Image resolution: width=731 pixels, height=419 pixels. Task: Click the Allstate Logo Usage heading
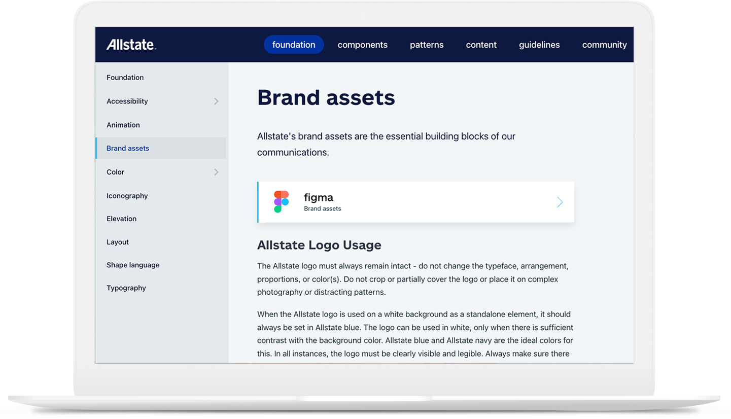[319, 245]
